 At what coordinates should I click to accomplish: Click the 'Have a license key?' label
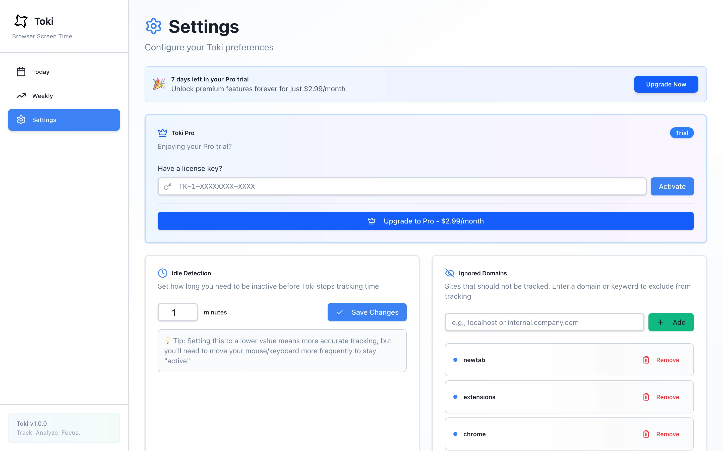[190, 168]
